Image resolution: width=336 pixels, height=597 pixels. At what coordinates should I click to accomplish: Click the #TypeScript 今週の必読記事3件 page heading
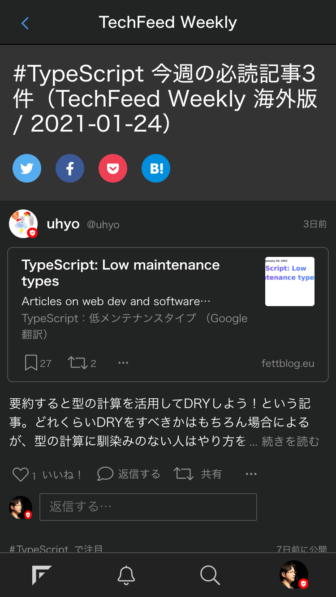[165, 99]
